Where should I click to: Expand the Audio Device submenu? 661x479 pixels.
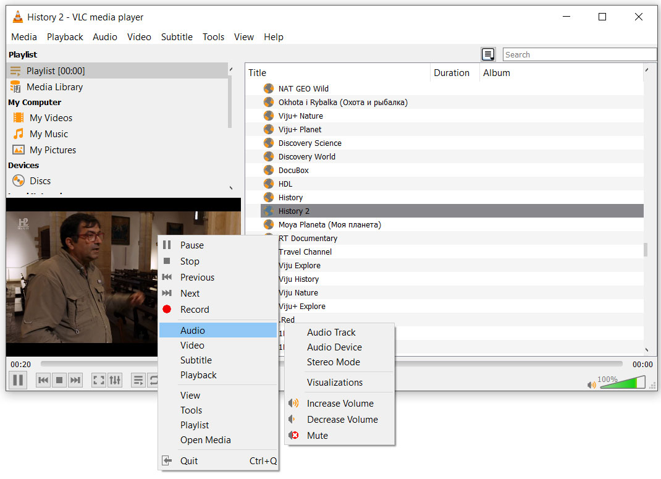coord(340,347)
